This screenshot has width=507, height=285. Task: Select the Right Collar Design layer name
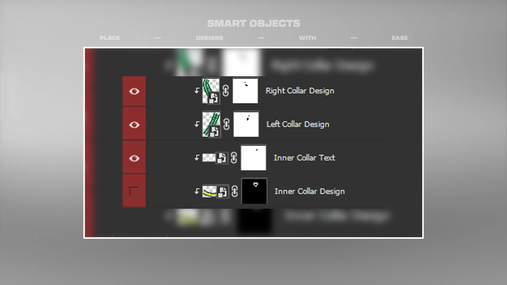coord(300,91)
